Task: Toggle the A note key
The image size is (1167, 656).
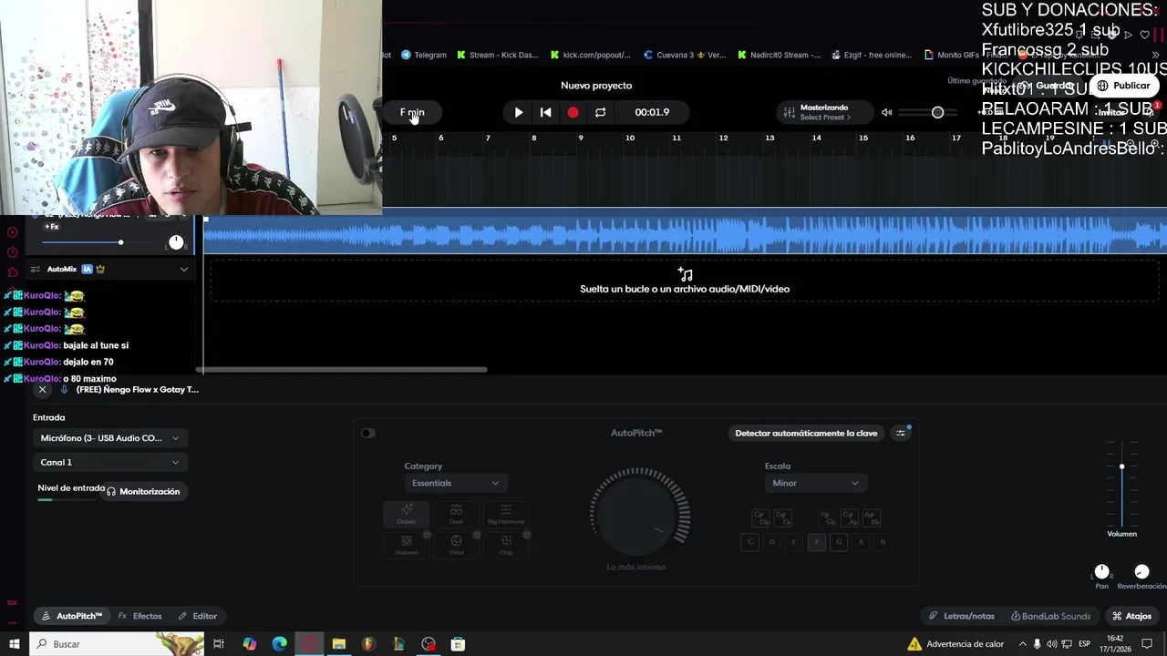Action: click(x=861, y=542)
